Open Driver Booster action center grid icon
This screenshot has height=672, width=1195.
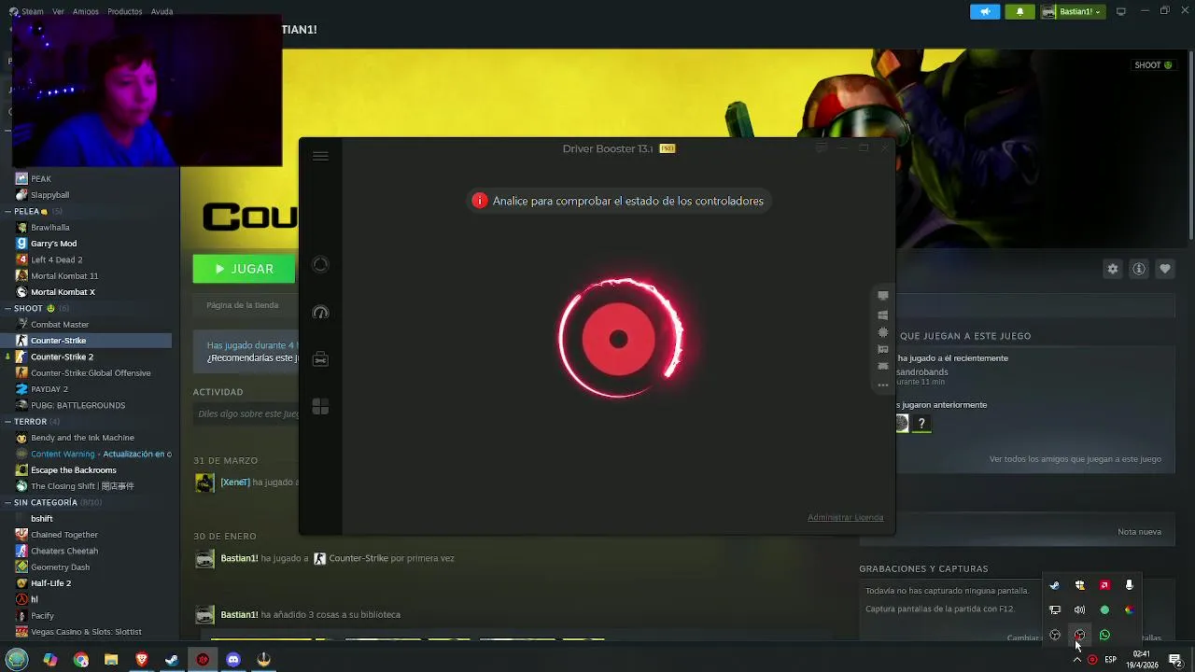(x=320, y=407)
